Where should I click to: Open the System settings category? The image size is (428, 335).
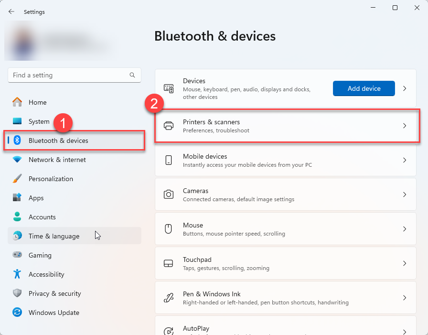coord(39,121)
